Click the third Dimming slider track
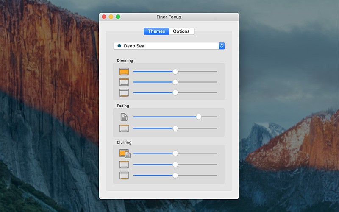The width and height of the screenshot is (339, 212). tap(175, 92)
